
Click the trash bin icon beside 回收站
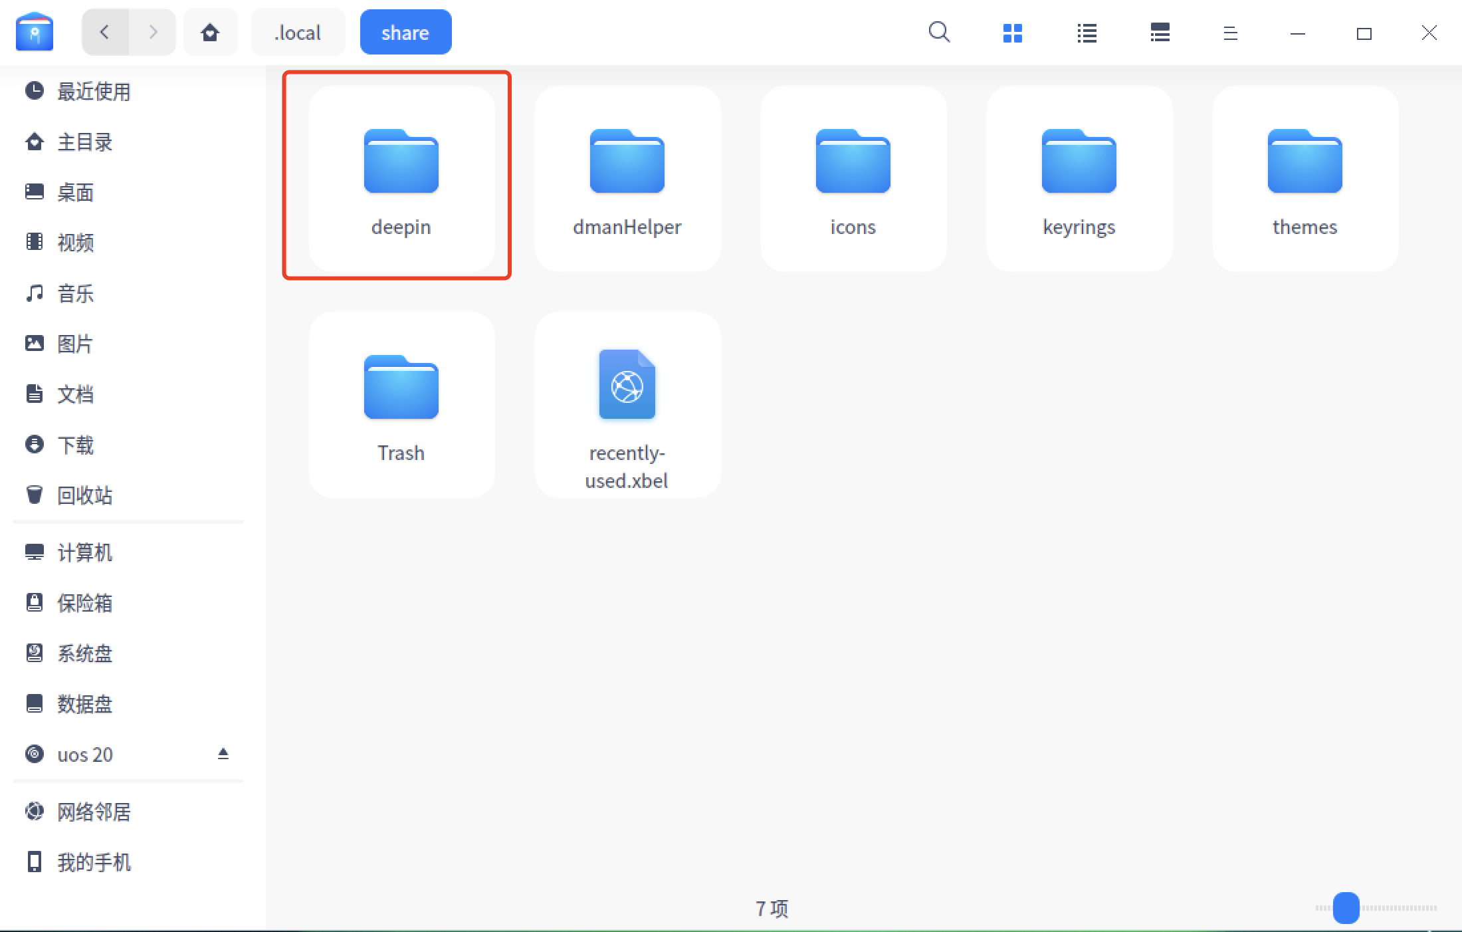click(x=35, y=495)
